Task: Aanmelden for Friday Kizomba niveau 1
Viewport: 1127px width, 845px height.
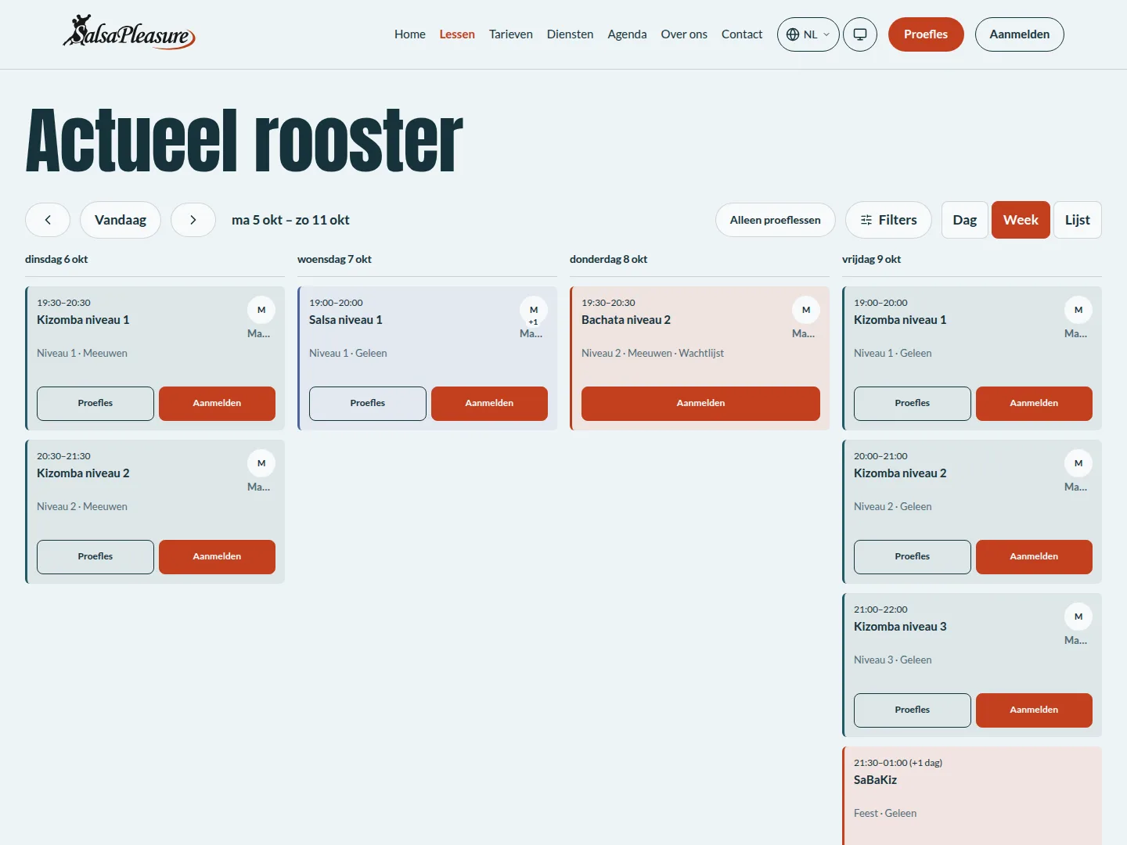Action: coord(1034,404)
